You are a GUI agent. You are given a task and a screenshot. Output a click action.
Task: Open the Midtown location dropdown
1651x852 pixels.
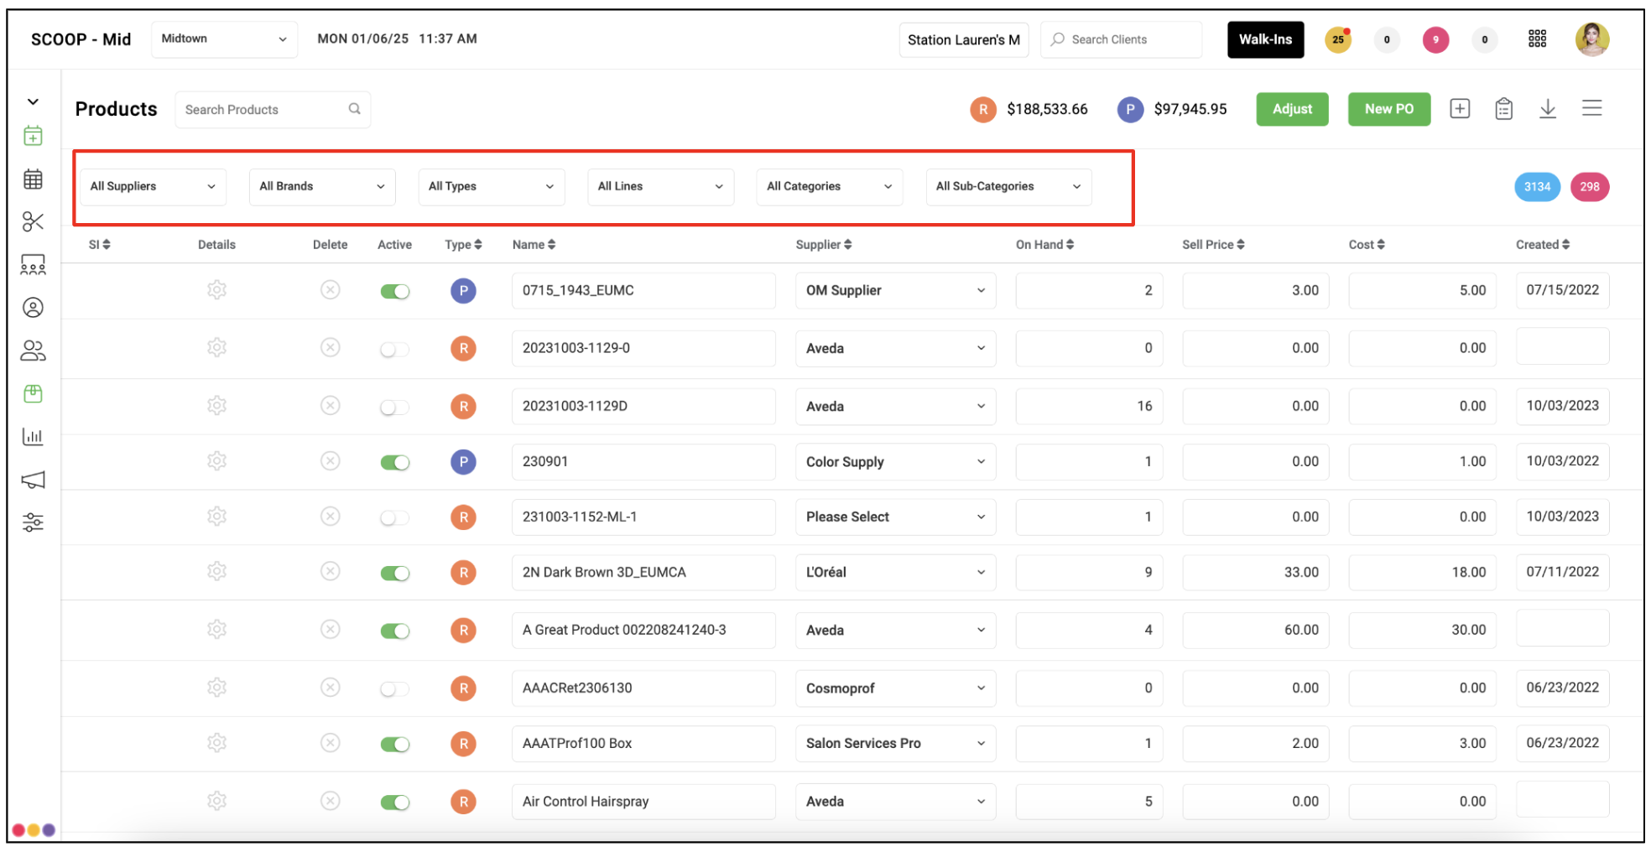tap(224, 39)
